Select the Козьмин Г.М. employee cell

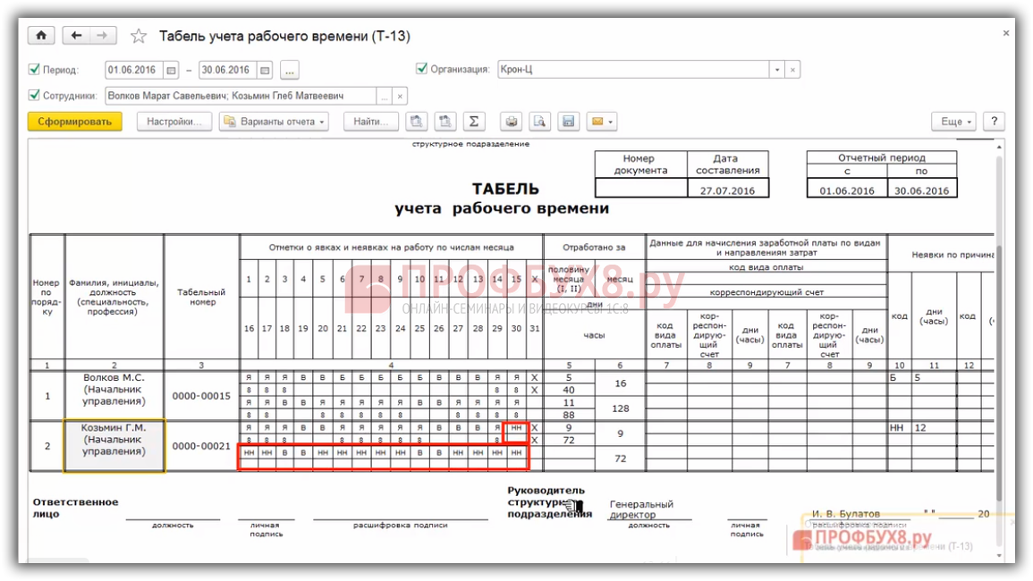[x=114, y=445]
